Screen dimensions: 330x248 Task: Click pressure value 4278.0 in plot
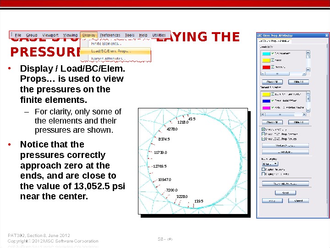(x=172, y=129)
